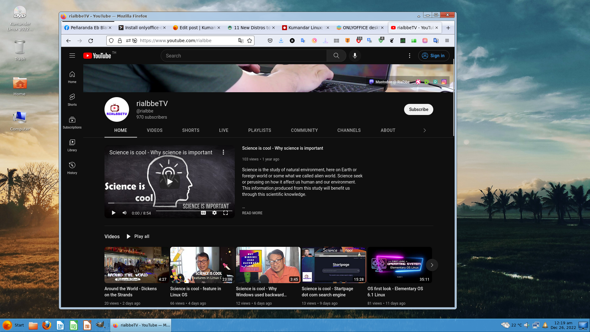Click Play all for Videos

click(x=138, y=236)
